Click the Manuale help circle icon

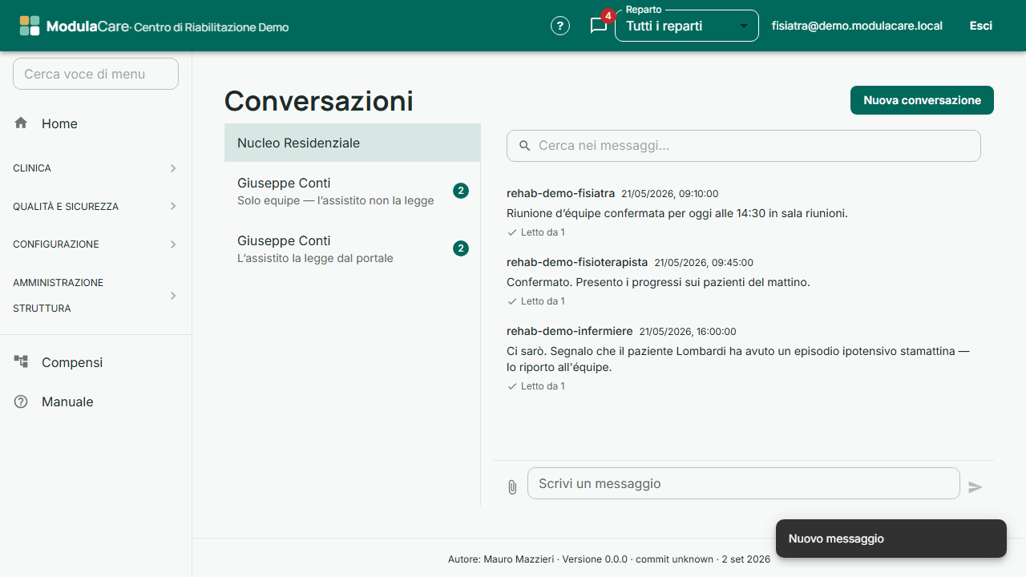tap(21, 401)
